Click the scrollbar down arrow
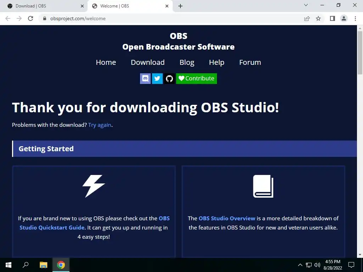The width and height of the screenshot is (363, 272). [360, 255]
